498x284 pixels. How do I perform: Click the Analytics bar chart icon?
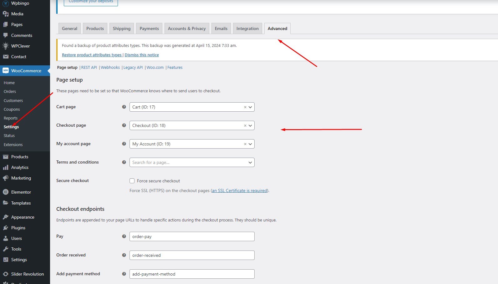coord(6,167)
